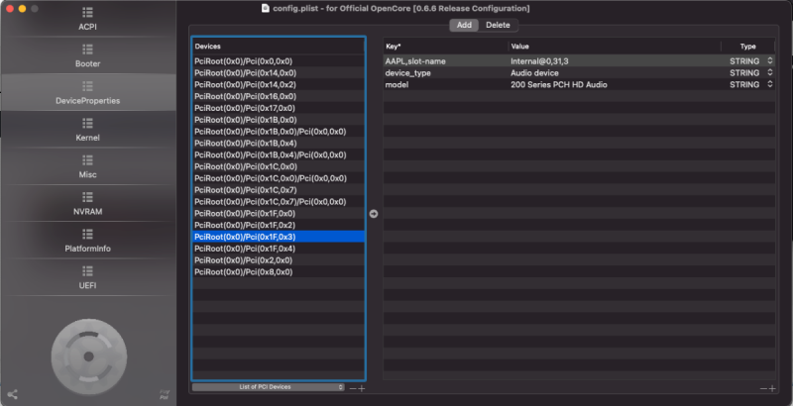Click the PayPal donate icon
The height and width of the screenshot is (406, 793).
click(164, 394)
